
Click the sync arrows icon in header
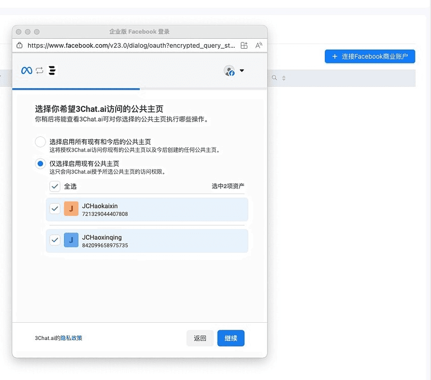coord(39,71)
